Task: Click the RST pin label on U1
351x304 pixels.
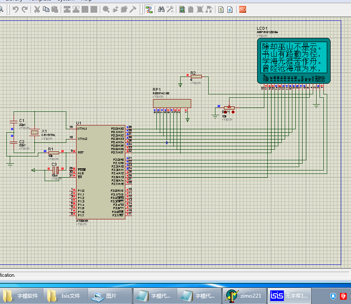Action: pyautogui.click(x=81, y=152)
